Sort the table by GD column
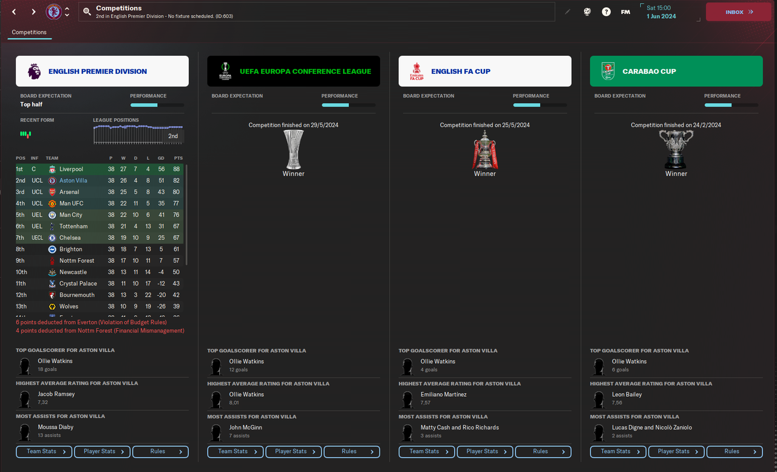This screenshot has width=777, height=472. click(161, 158)
